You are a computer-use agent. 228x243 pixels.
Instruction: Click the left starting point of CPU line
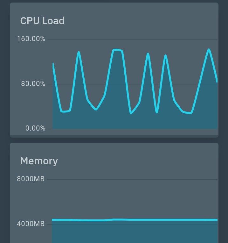pyautogui.click(x=53, y=64)
